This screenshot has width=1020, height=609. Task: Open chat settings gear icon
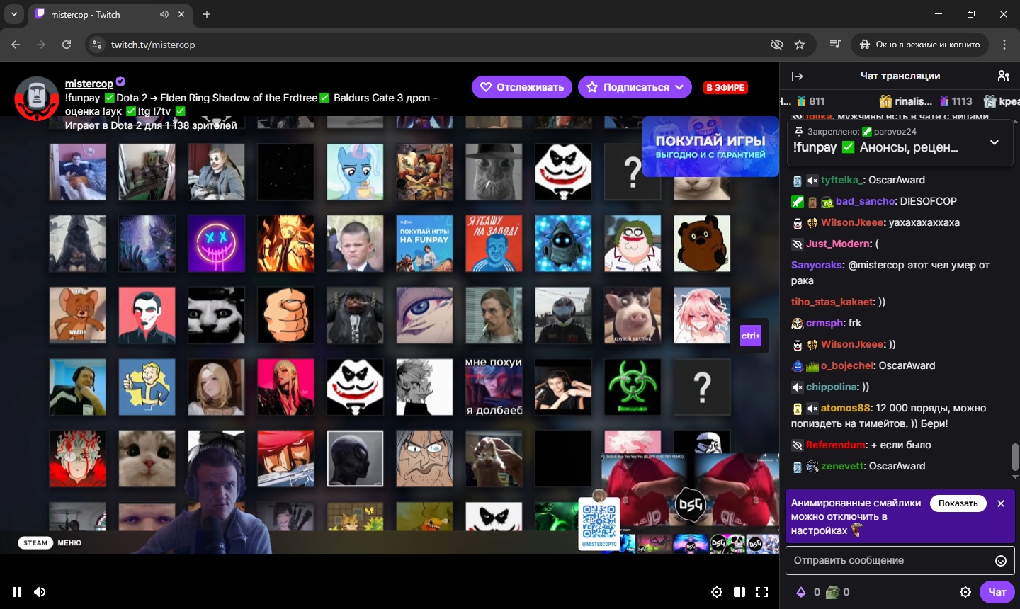pos(965,592)
